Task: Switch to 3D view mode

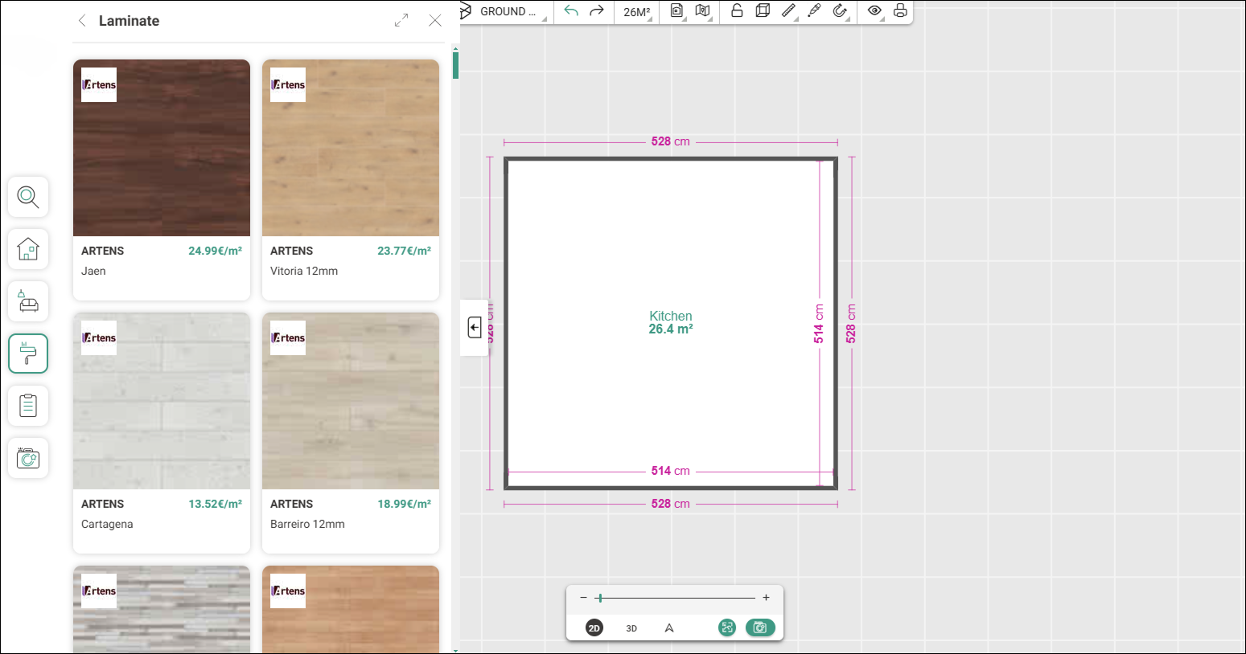Action: (x=631, y=628)
